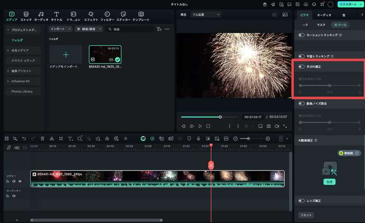Image resolution: width=365 pixels, height=223 pixels.
Task: Open the インポート dropdown
Action: click(60, 29)
